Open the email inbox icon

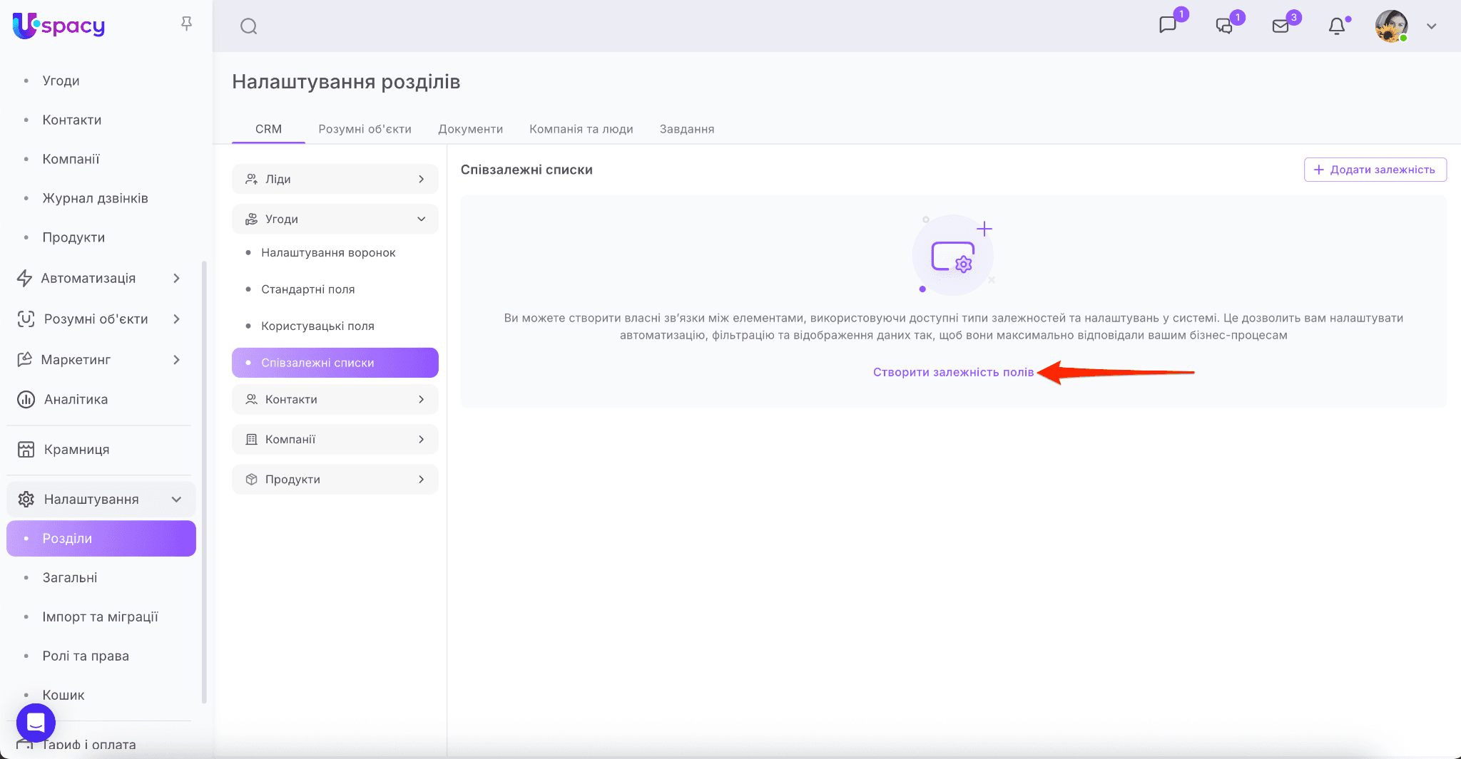[x=1281, y=26]
